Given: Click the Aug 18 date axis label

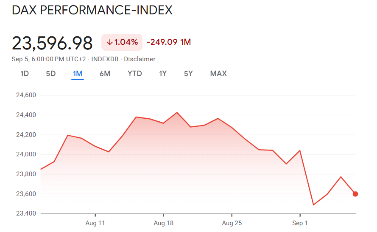Looking at the screenshot, I should (163, 223).
